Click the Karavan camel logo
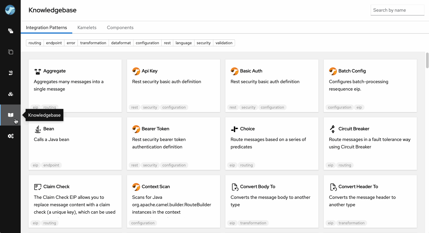This screenshot has height=233, width=429. (10, 10)
